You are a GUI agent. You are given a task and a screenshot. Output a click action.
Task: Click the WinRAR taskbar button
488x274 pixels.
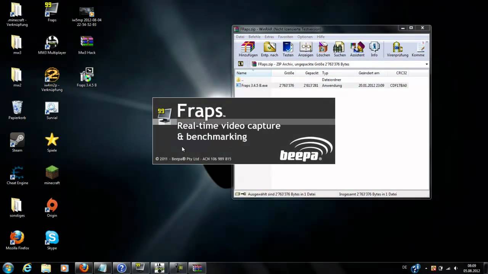197,268
